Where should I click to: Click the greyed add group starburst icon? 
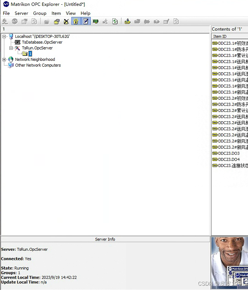(47, 22)
